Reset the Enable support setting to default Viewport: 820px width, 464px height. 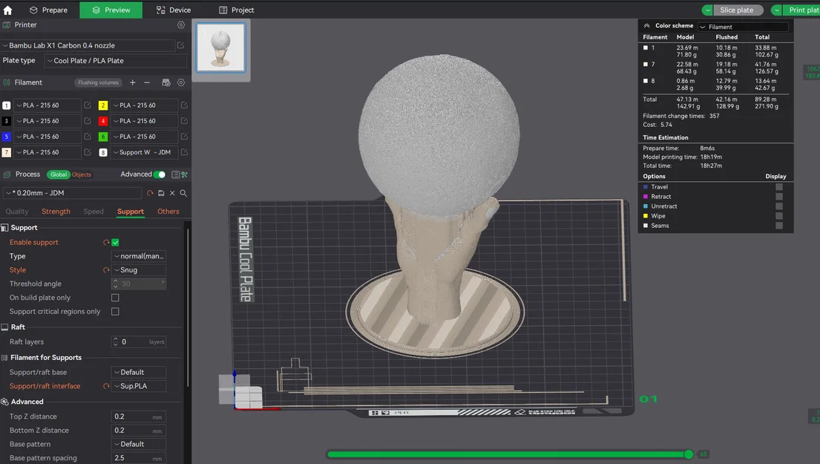pos(106,243)
